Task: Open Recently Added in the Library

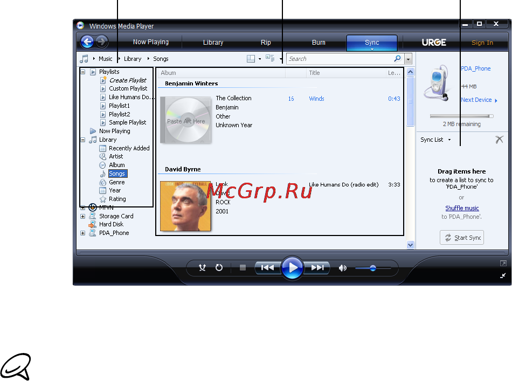Action: (129, 148)
